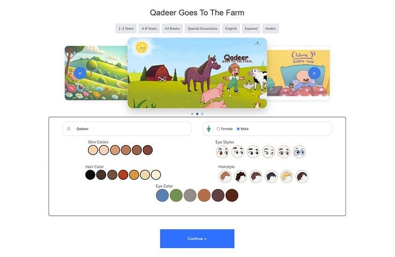This screenshot has width=395, height=257.
Task: Pick the blonde spiky hairstyle icon
Action: point(286,176)
